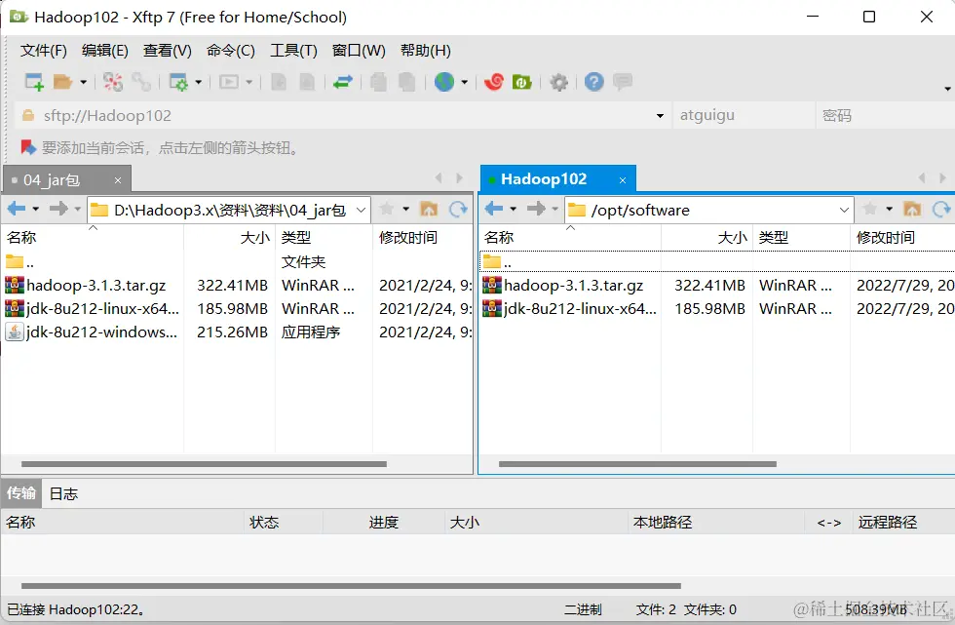Open the 命令(C) menu

pyautogui.click(x=230, y=51)
